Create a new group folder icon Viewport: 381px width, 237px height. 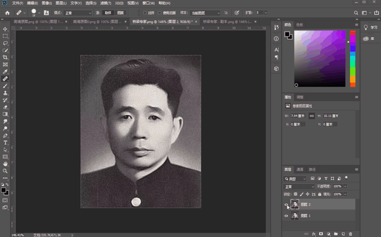coord(336,234)
